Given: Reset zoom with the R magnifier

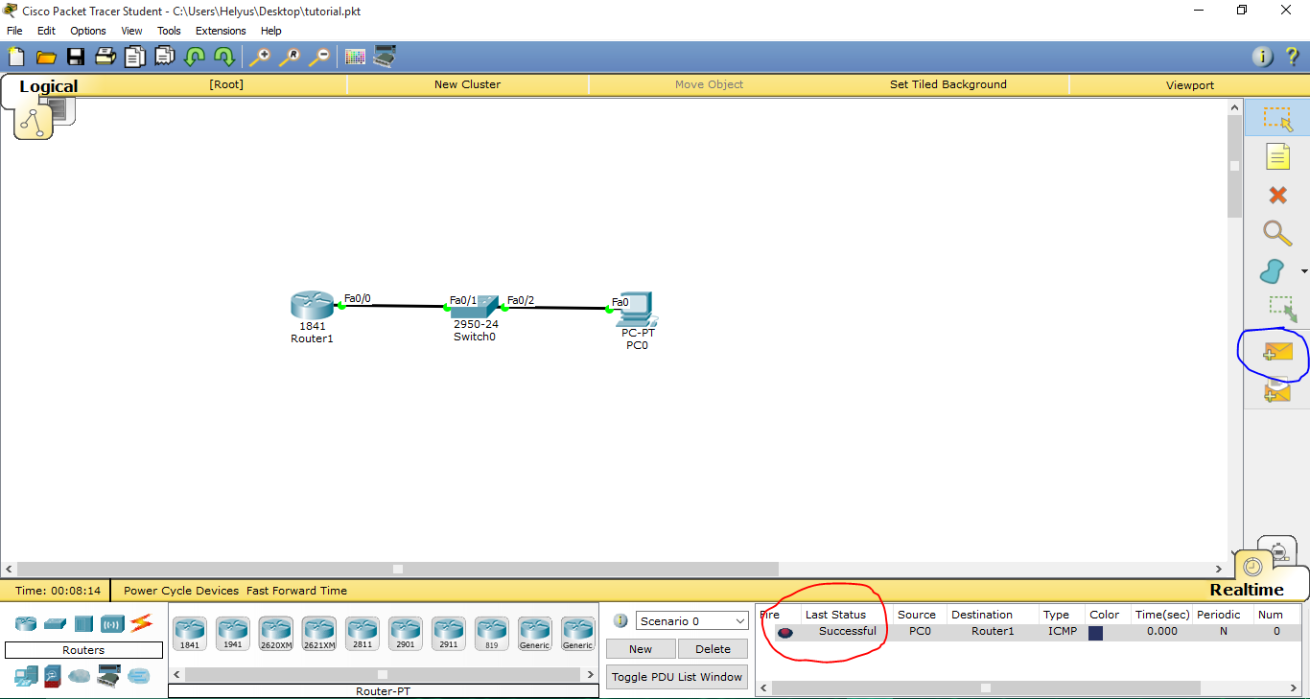Looking at the screenshot, I should click(290, 57).
